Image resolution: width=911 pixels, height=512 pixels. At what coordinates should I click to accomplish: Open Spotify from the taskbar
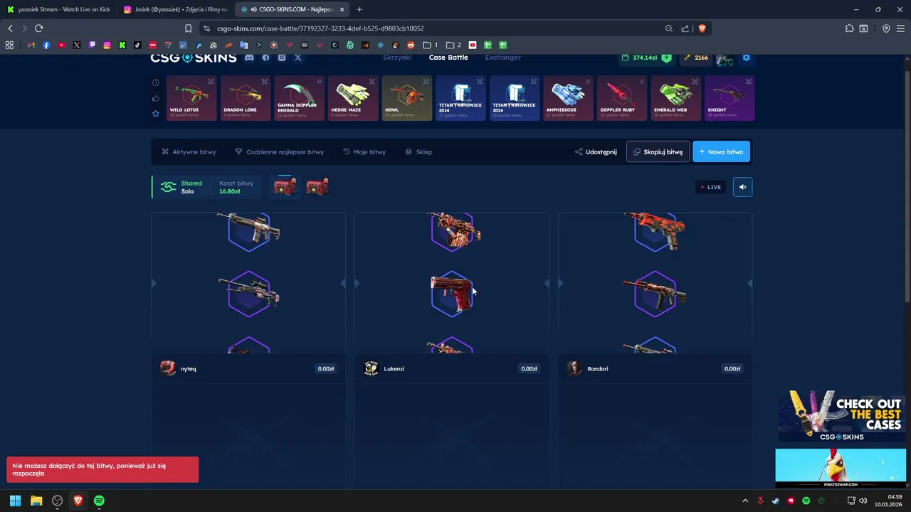pyautogui.click(x=99, y=501)
